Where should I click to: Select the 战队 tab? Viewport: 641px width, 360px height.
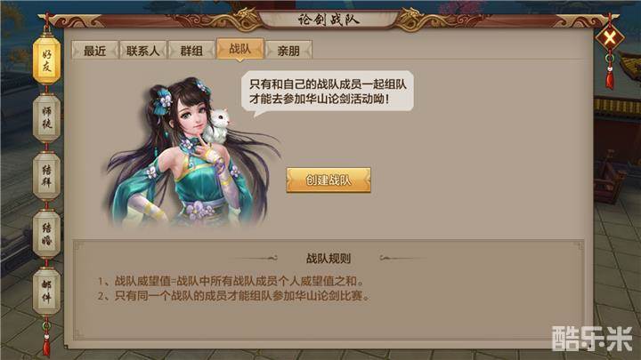coord(240,50)
